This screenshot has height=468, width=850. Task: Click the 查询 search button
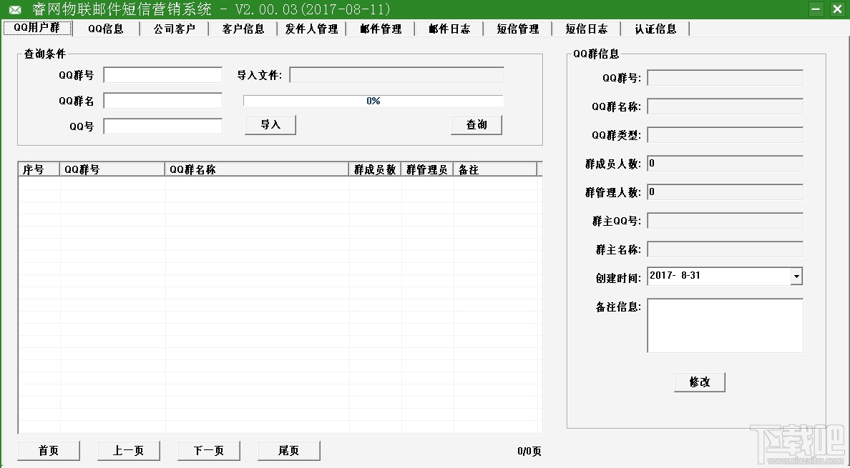[477, 125]
